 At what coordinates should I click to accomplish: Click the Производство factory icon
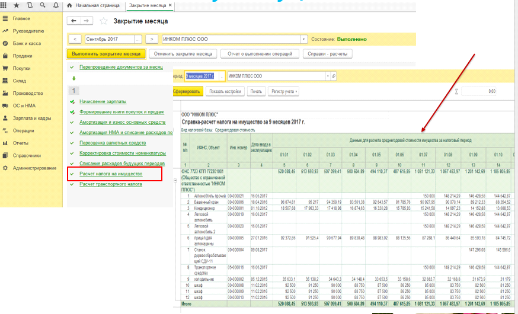(x=5, y=93)
